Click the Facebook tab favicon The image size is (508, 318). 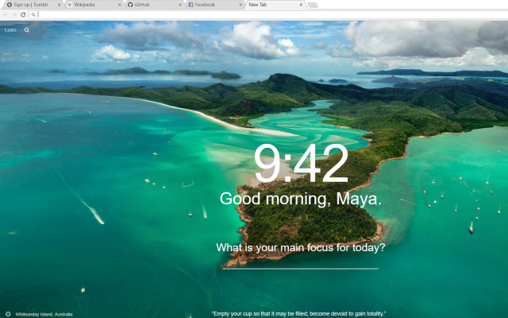[190, 5]
